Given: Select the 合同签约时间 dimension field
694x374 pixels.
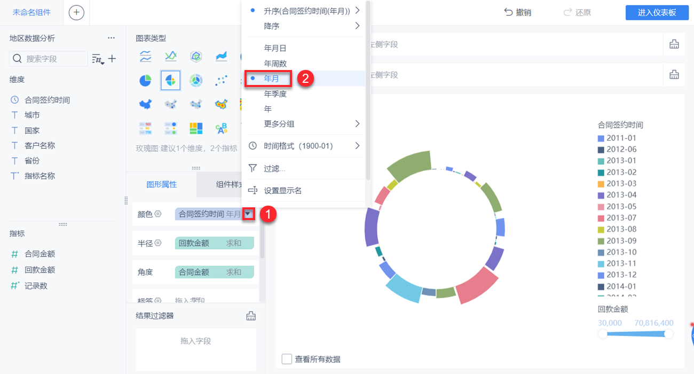Looking at the screenshot, I should pos(47,100).
